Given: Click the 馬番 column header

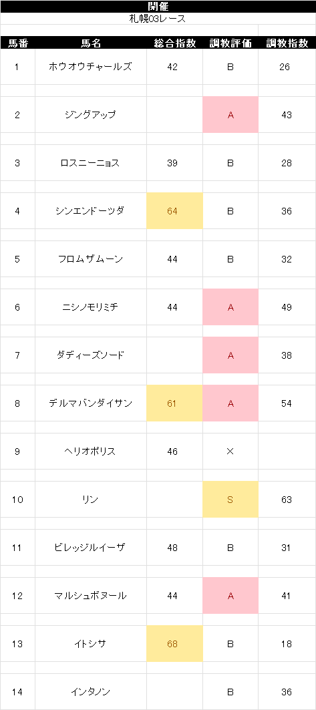Looking at the screenshot, I should coord(17,43).
